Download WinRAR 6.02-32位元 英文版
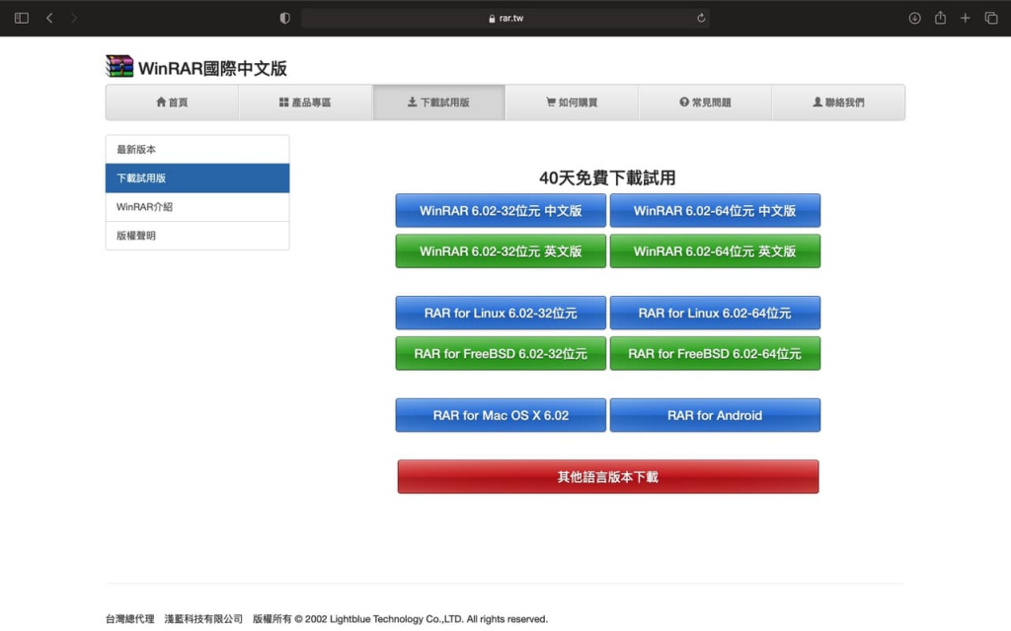 [x=501, y=251]
